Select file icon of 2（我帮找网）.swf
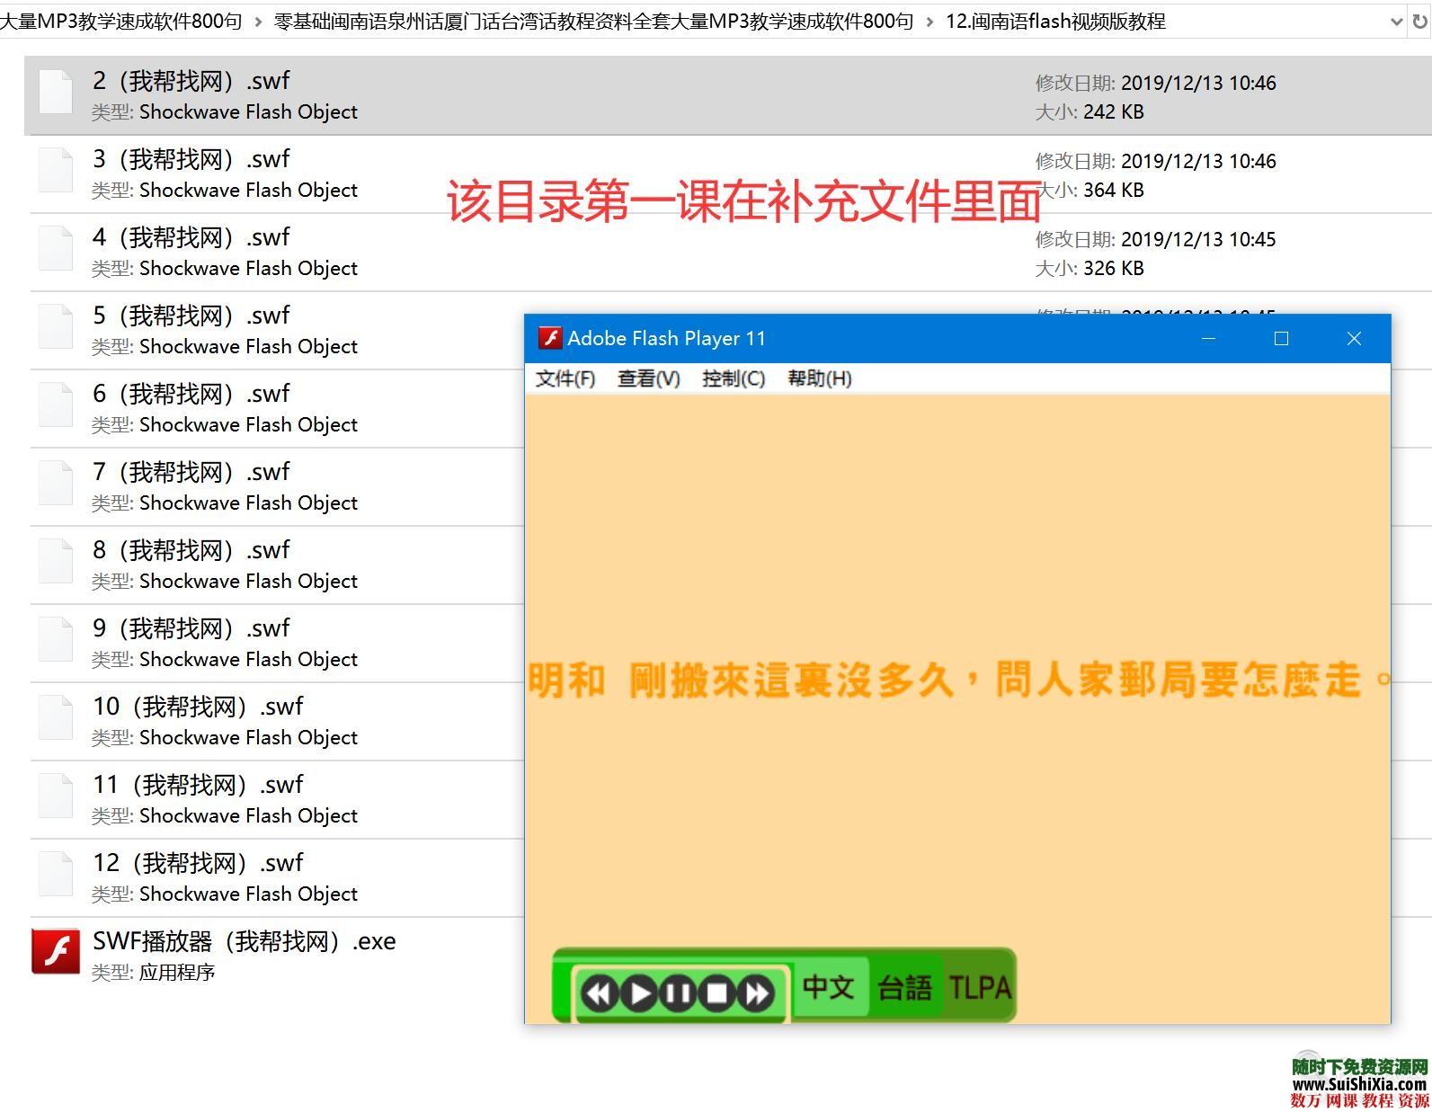The image size is (1432, 1112). click(56, 92)
